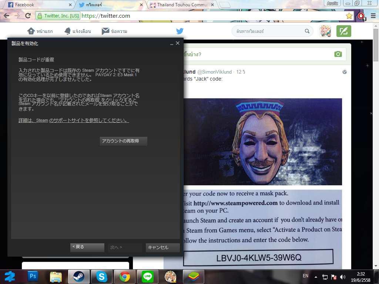Click the red adblock extension icon
The width and height of the screenshot is (379, 284).
click(362, 16)
